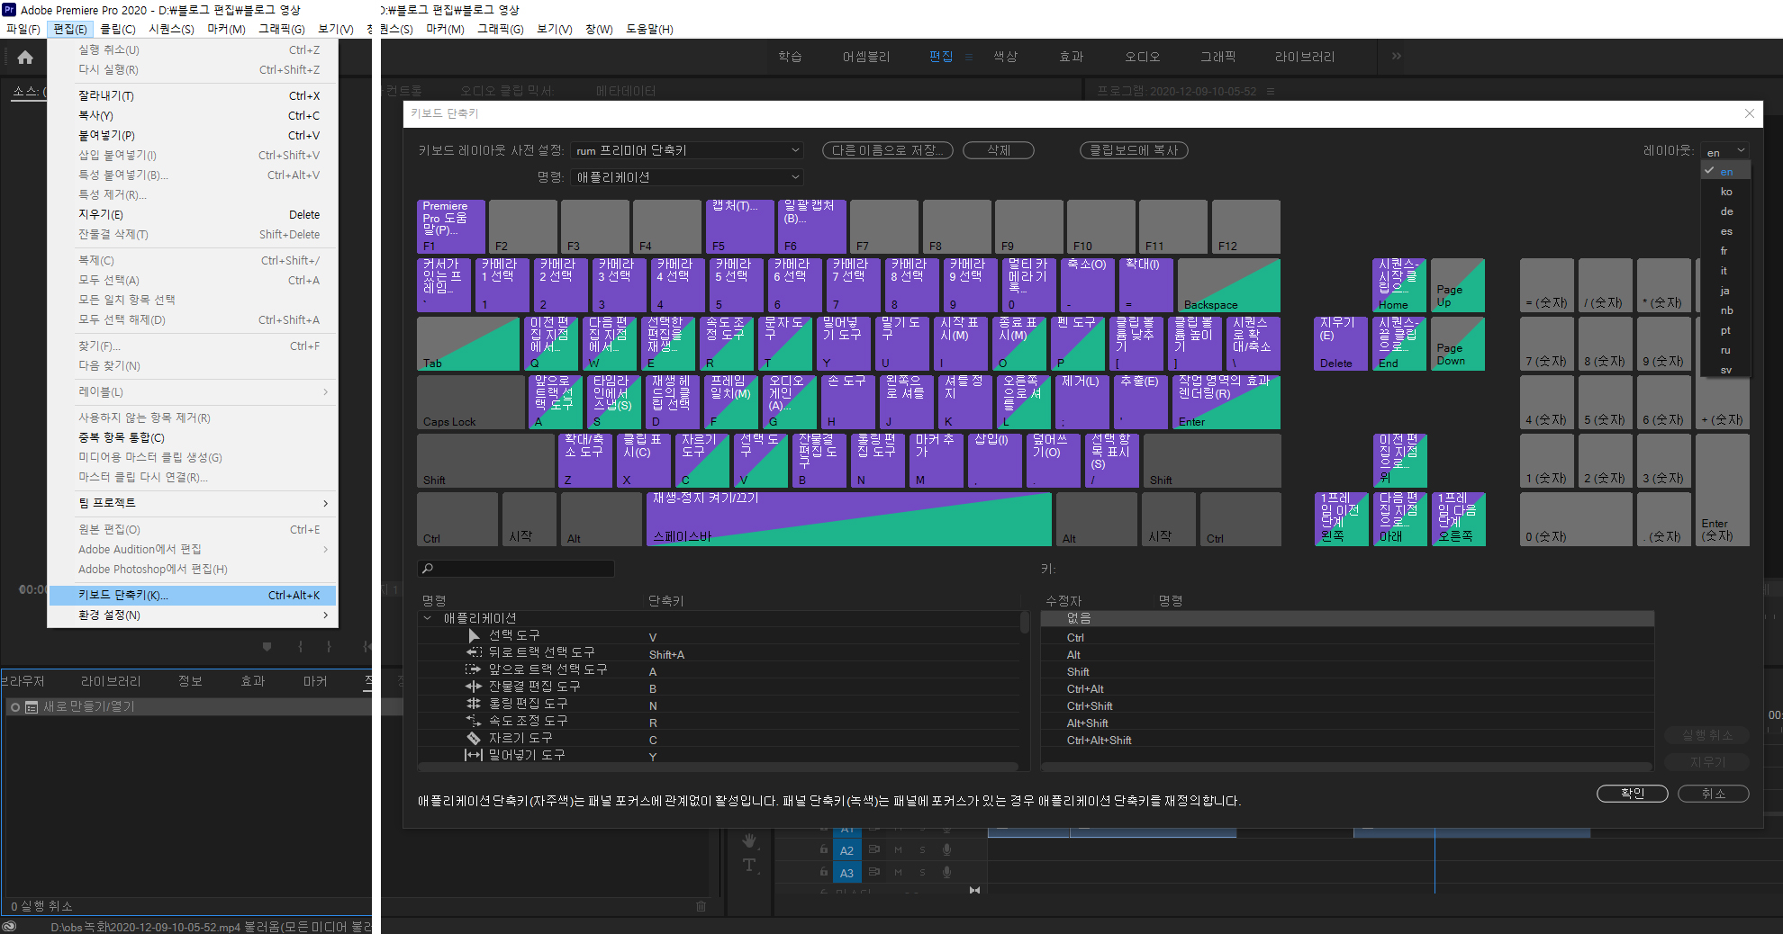
Task: Click the trash icon in project panel
Action: pos(701,906)
